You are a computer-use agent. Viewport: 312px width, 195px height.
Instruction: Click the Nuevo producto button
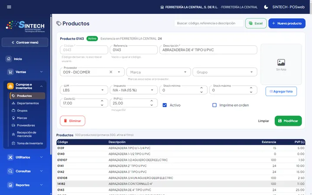[x=287, y=23]
